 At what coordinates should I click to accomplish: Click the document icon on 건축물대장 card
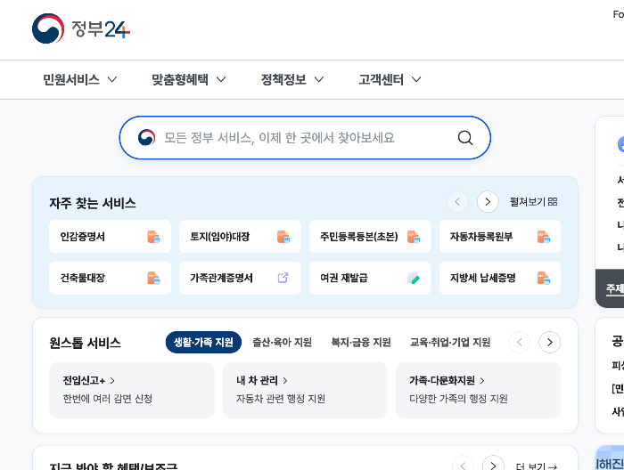[x=153, y=278]
